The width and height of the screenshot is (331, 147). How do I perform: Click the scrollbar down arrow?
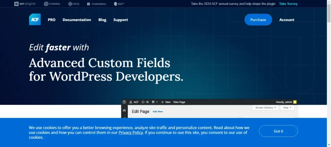(329, 145)
